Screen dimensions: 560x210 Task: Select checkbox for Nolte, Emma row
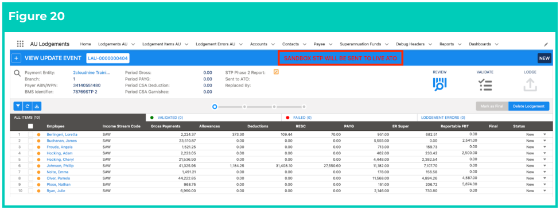(x=31, y=172)
